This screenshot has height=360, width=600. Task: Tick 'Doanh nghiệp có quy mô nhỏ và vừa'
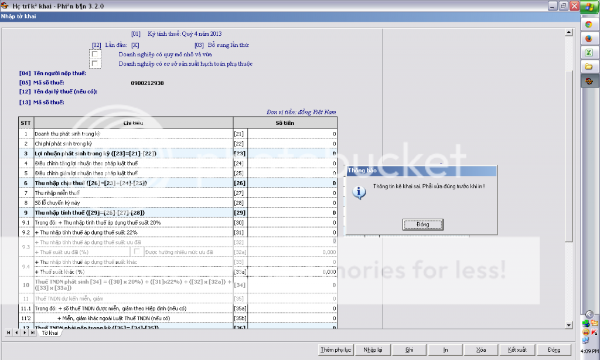pyautogui.click(x=95, y=55)
